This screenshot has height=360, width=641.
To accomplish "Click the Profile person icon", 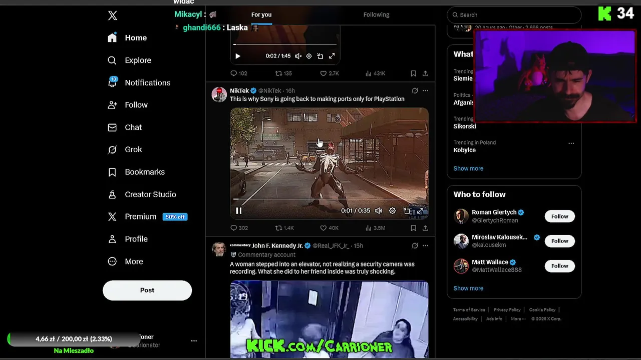I will point(112,239).
